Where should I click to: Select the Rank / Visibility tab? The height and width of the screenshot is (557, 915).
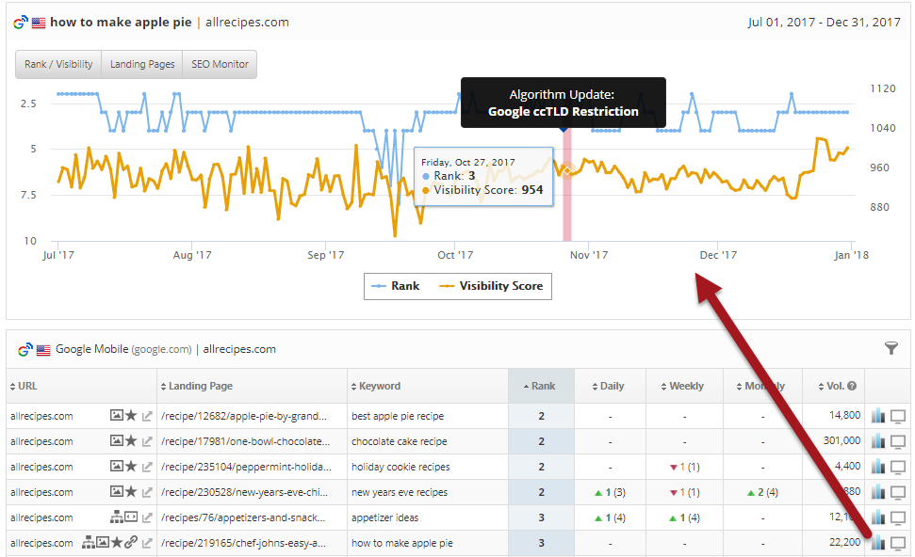click(x=58, y=65)
